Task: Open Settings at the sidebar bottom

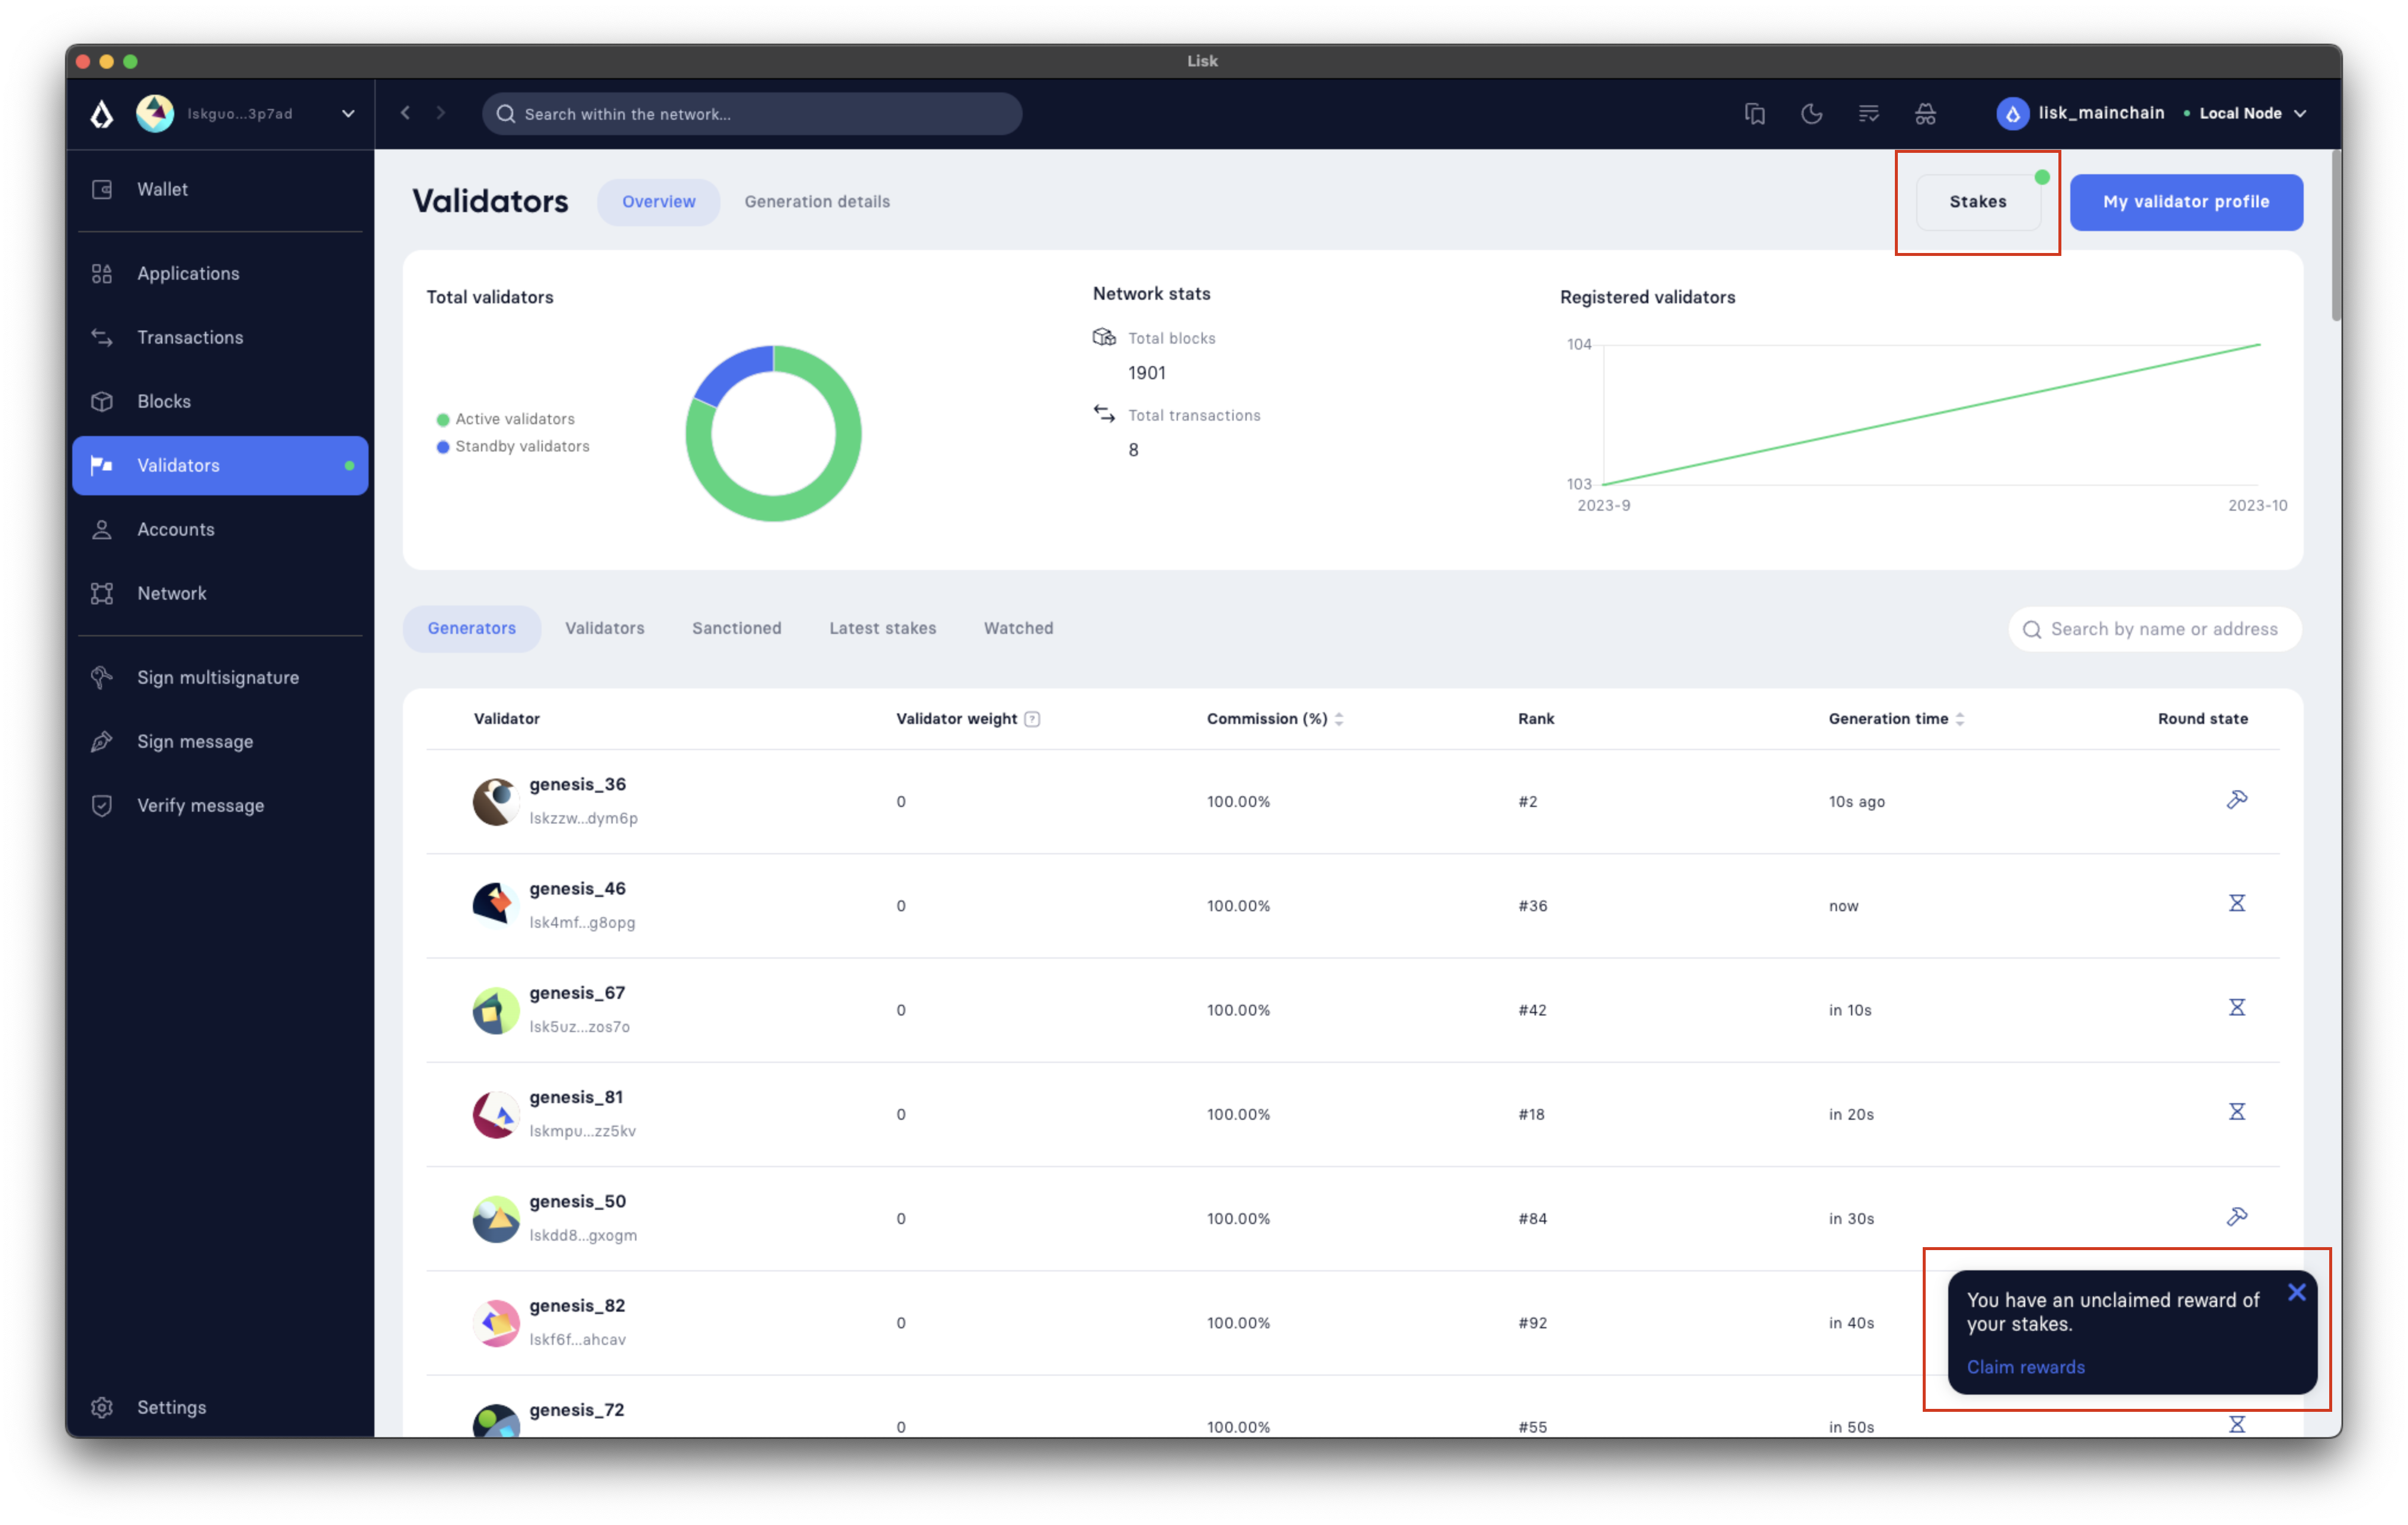Action: click(x=220, y=1407)
